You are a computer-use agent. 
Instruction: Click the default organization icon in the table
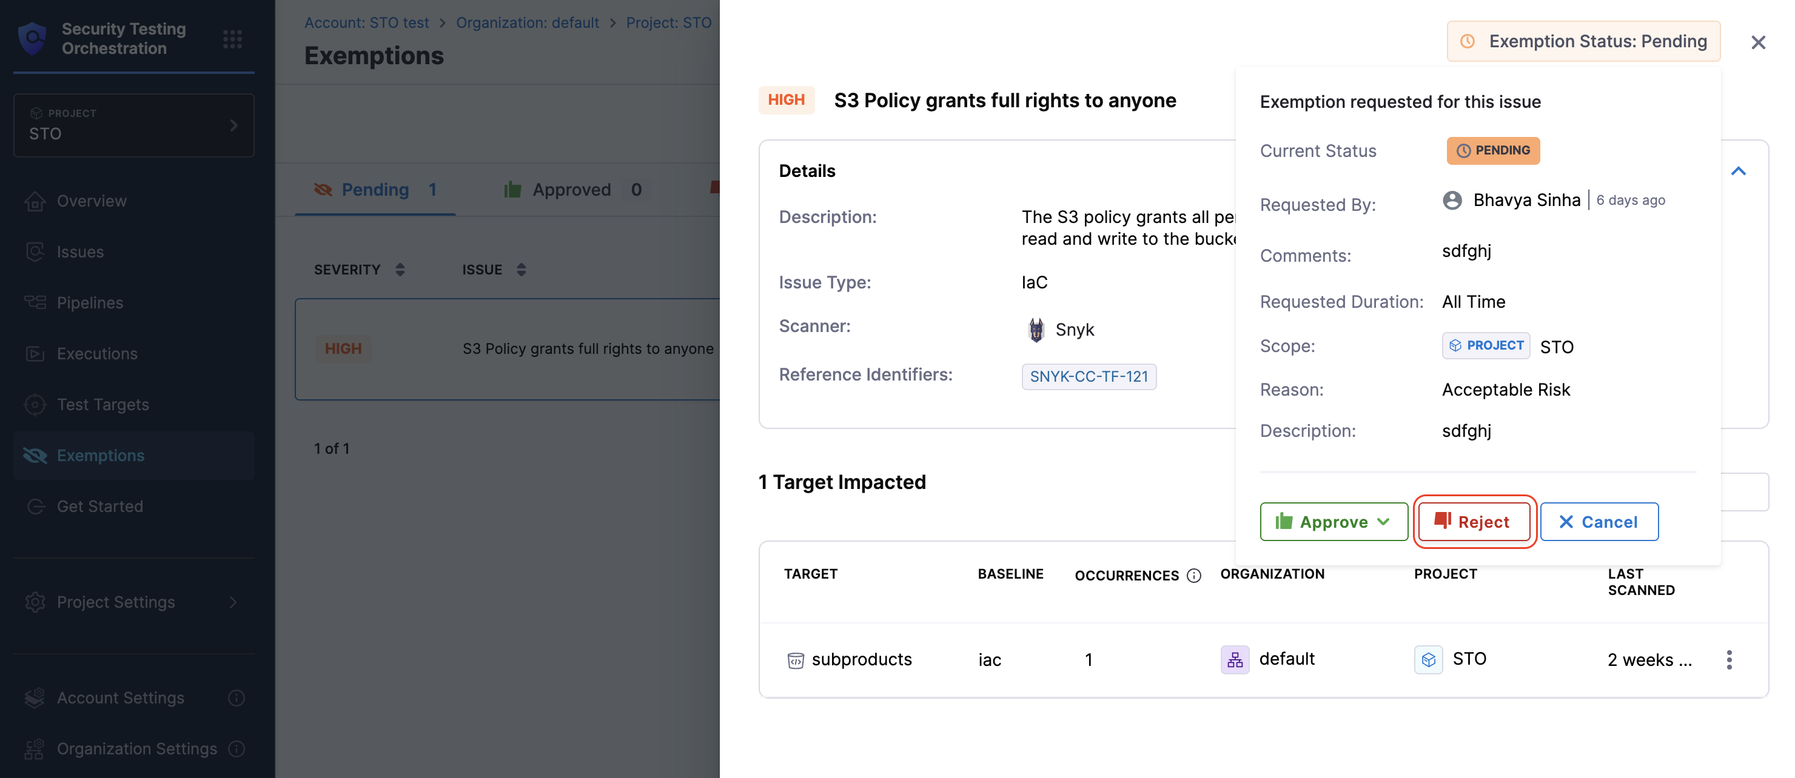pos(1234,659)
